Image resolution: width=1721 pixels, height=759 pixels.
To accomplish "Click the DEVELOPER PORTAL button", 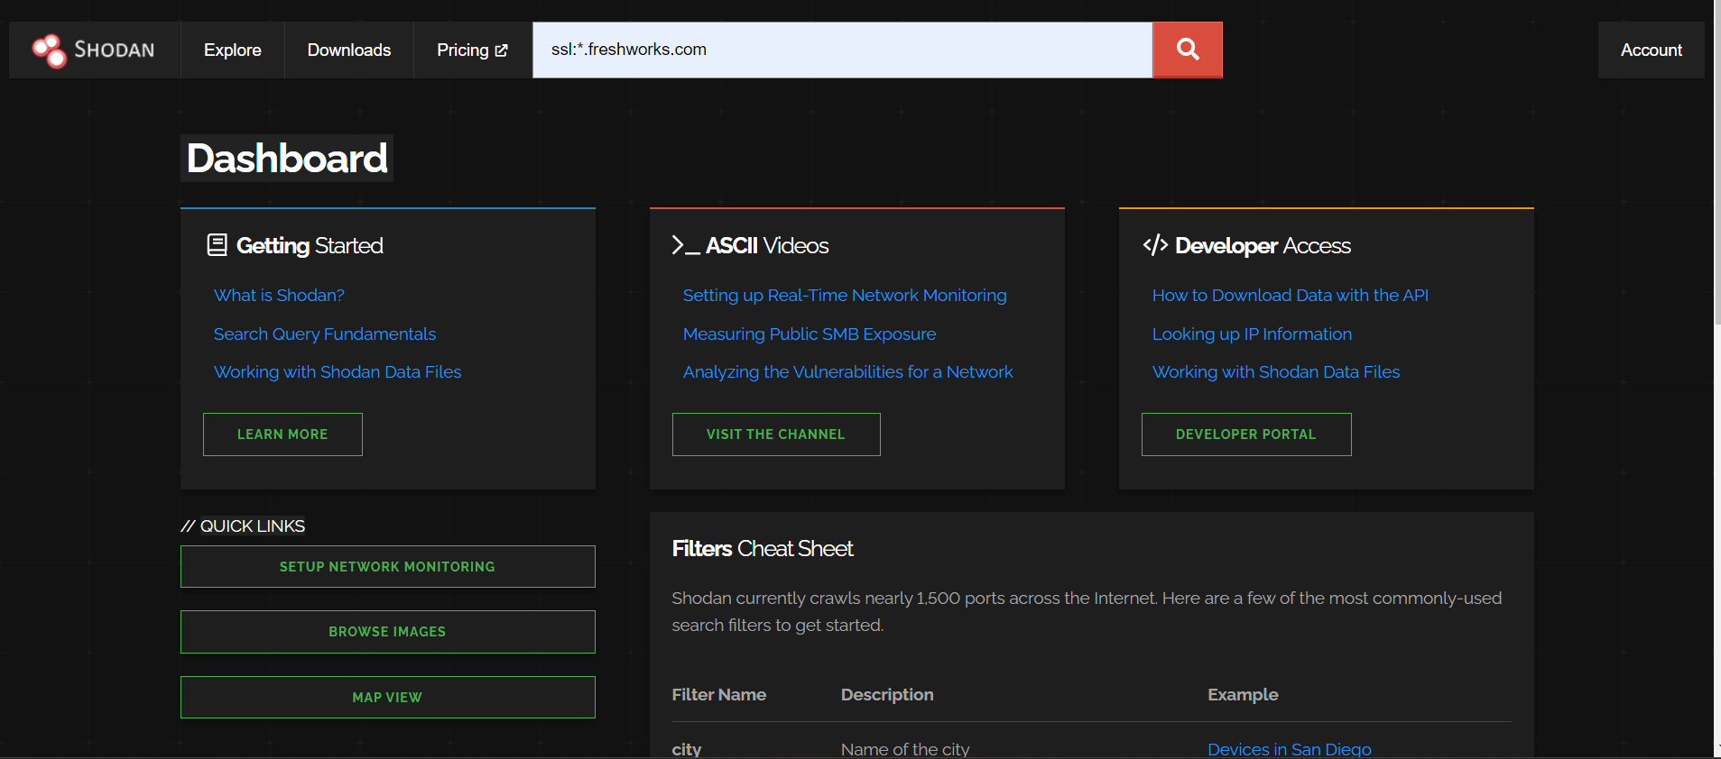I will coord(1246,434).
